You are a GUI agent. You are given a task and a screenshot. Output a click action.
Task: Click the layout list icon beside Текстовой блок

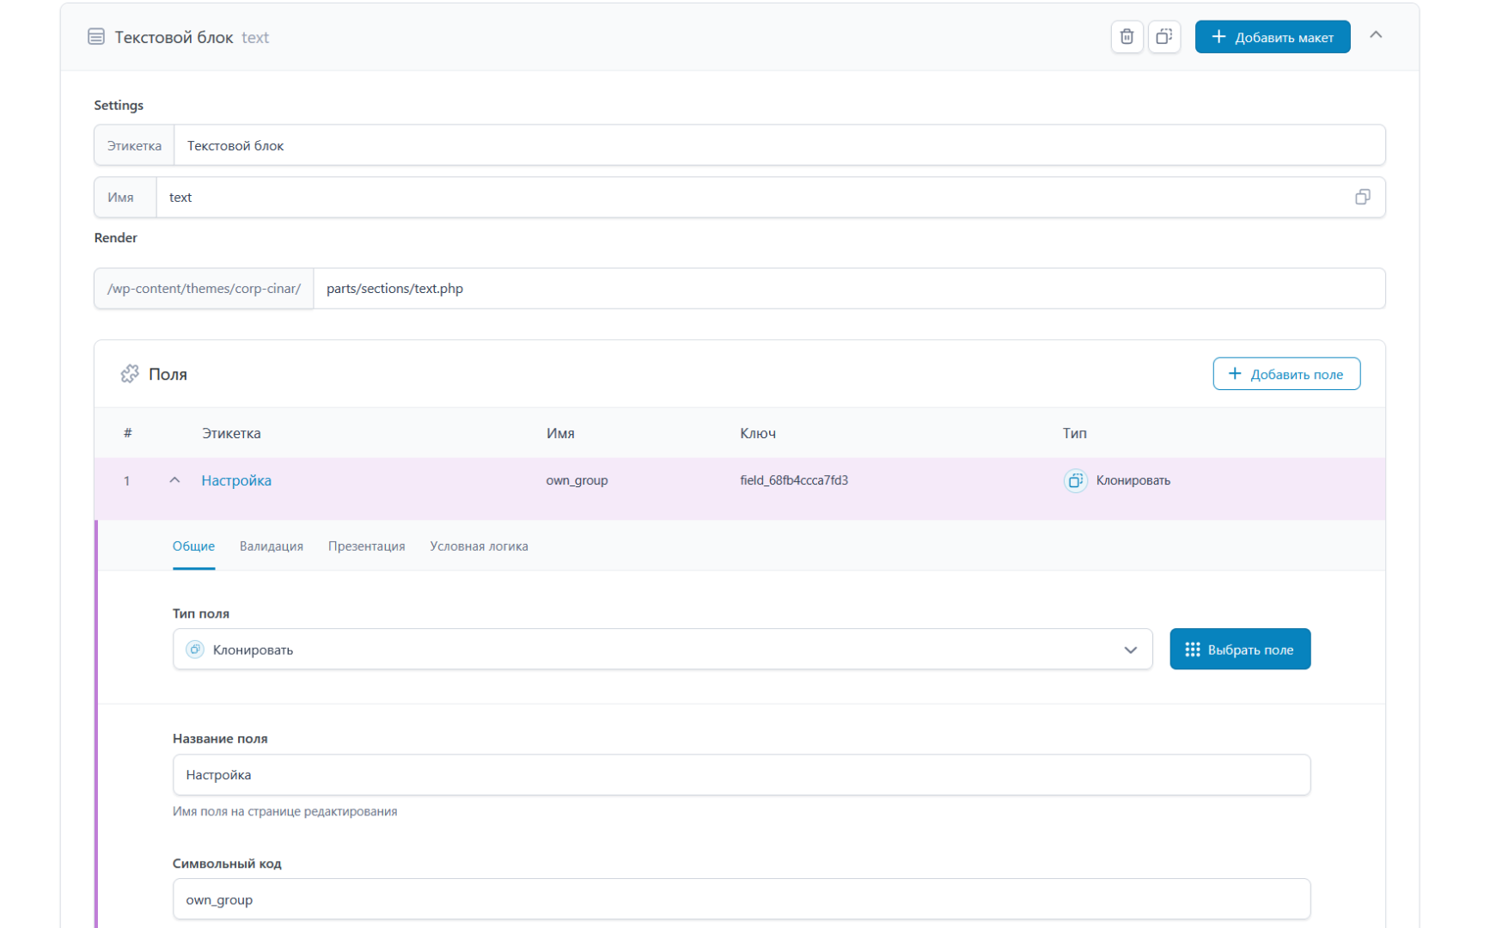(96, 37)
